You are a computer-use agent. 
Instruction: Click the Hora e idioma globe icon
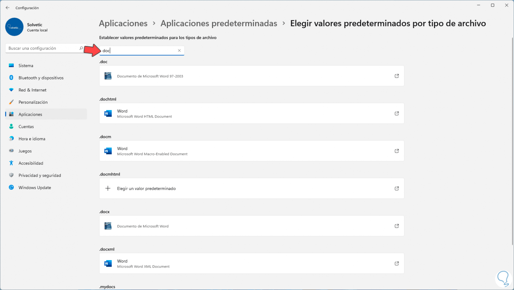[x=11, y=139]
